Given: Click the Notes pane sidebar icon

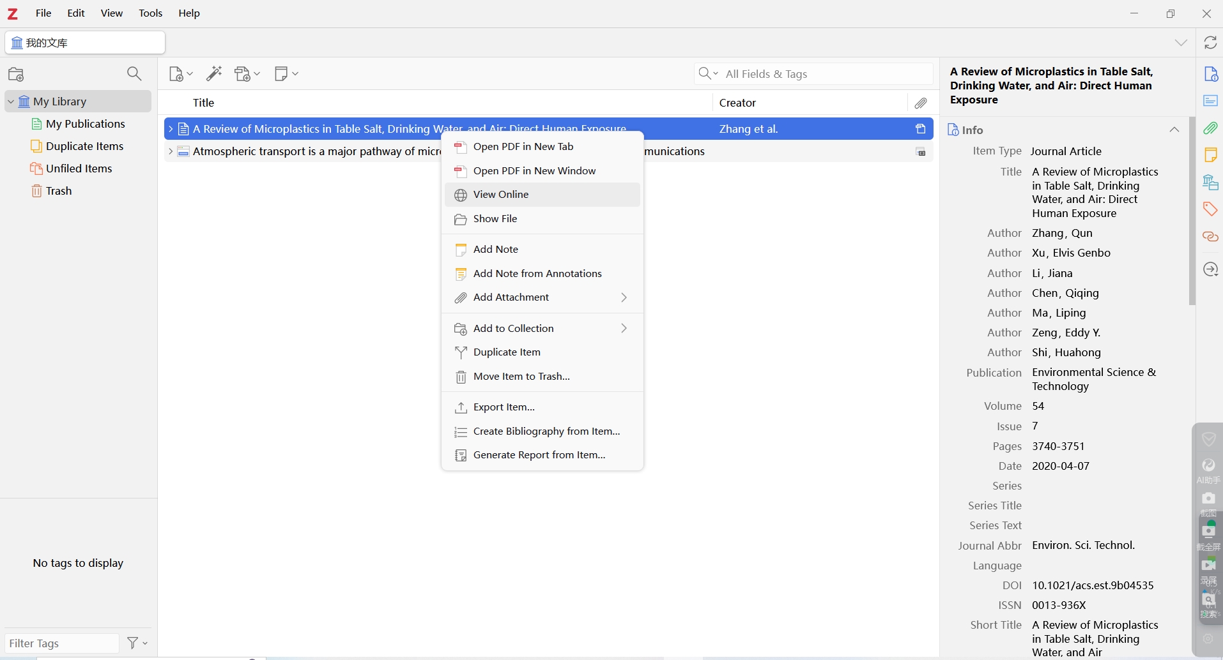Looking at the screenshot, I should click(x=1211, y=155).
